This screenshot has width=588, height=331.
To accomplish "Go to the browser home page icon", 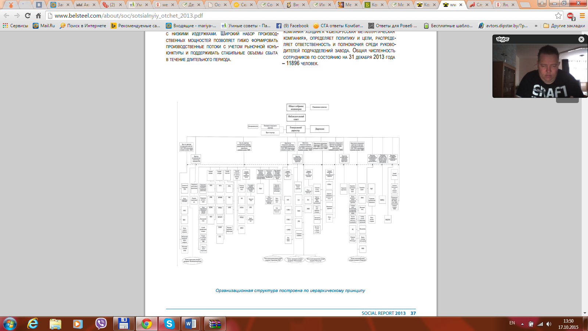I will tap(38, 16).
